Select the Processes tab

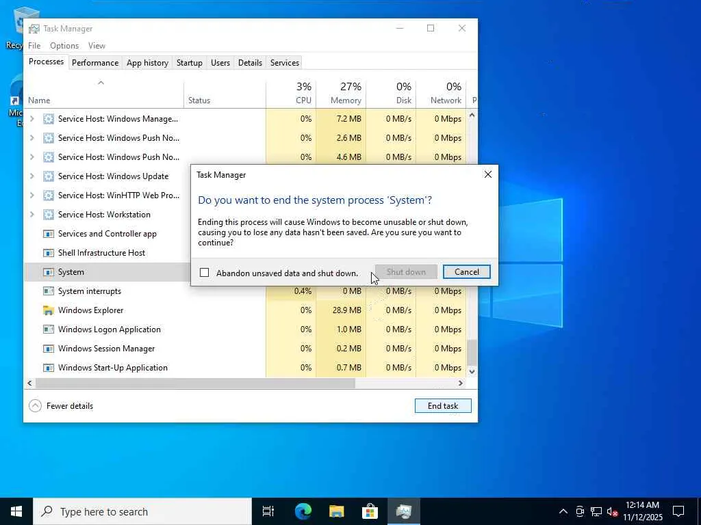click(46, 62)
